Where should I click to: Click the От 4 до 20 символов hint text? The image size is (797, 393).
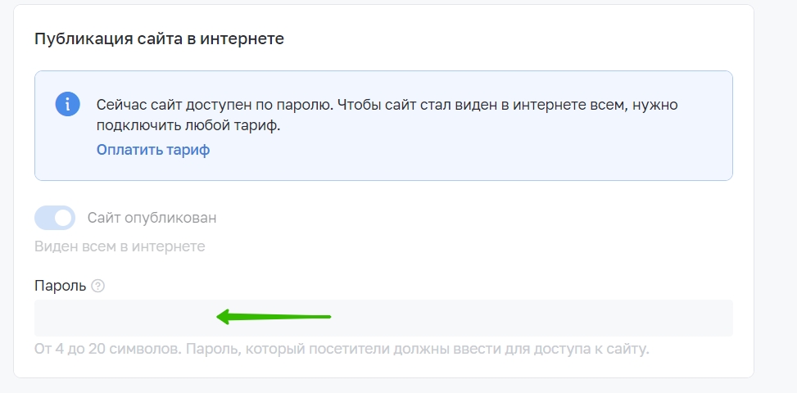point(107,350)
